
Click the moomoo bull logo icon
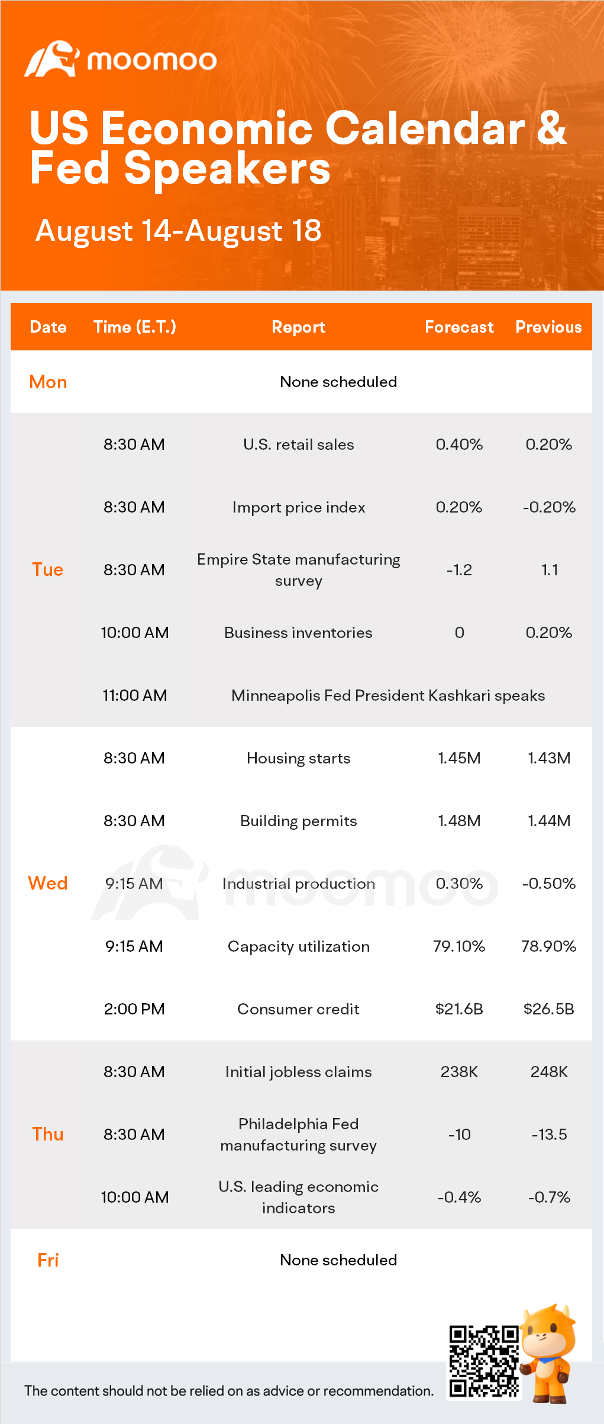52,59
